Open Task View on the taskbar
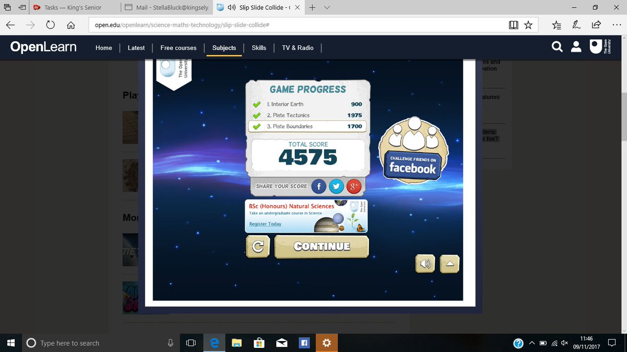 point(191,343)
